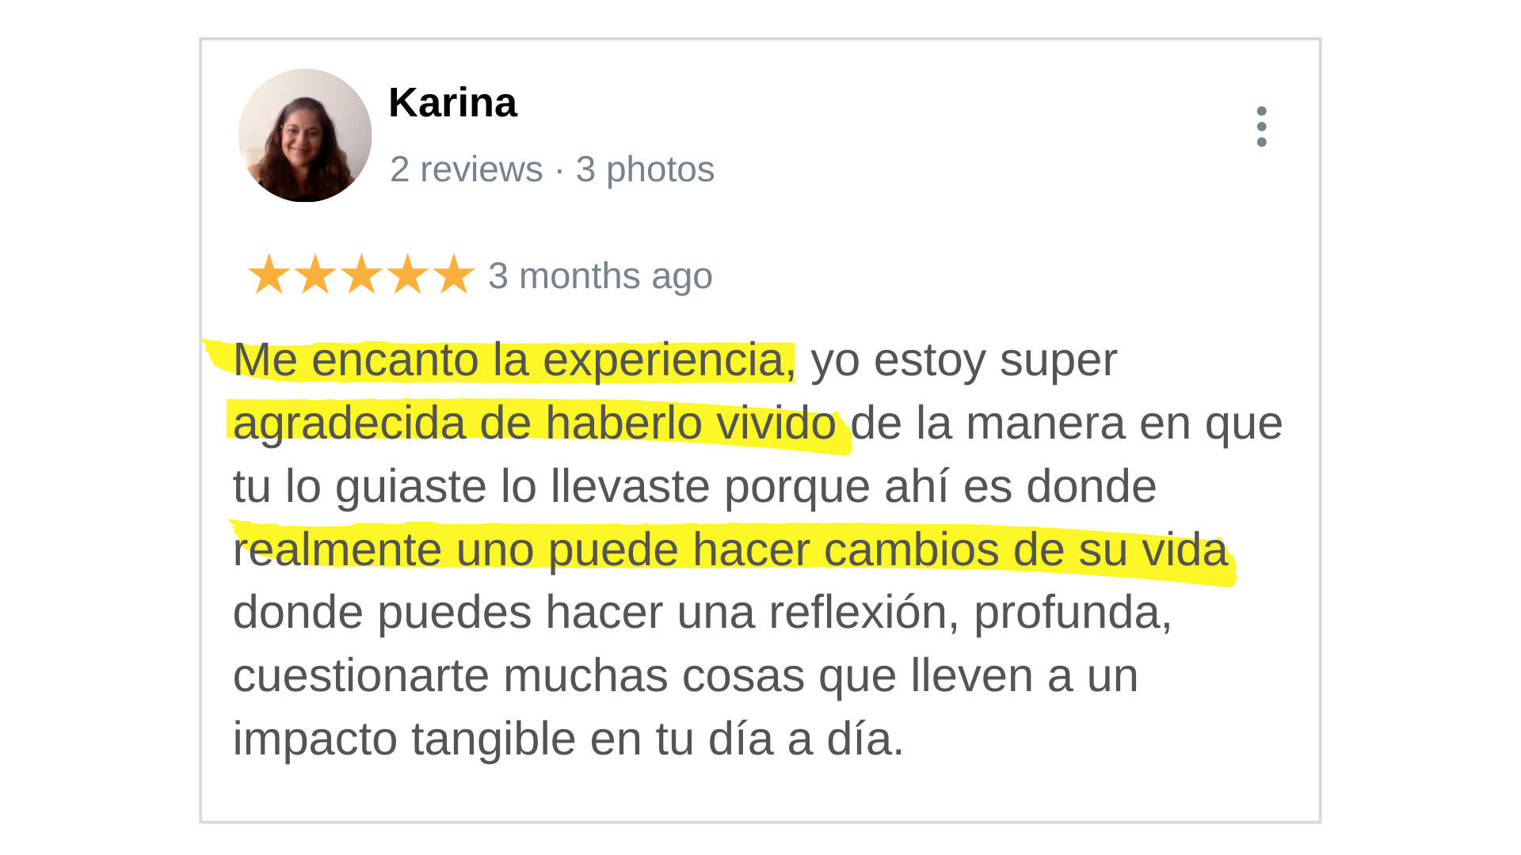Viewport: 1521px width, 855px height.
Task: Click the text 'de la manera en que'
Action: (1066, 424)
